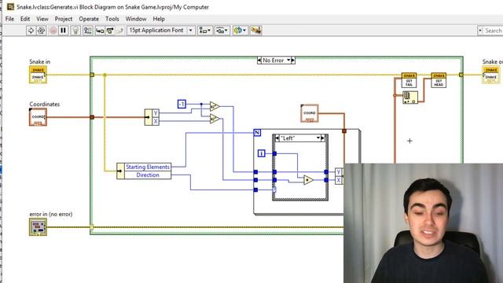Click the Pause button in toolbar
Image resolution: width=503 pixels, height=283 pixels.
[63, 31]
